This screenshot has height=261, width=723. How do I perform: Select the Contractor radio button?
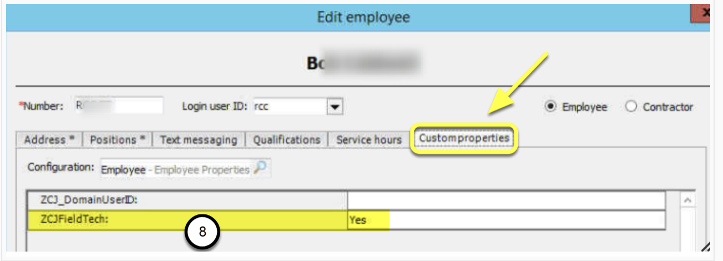(x=631, y=107)
